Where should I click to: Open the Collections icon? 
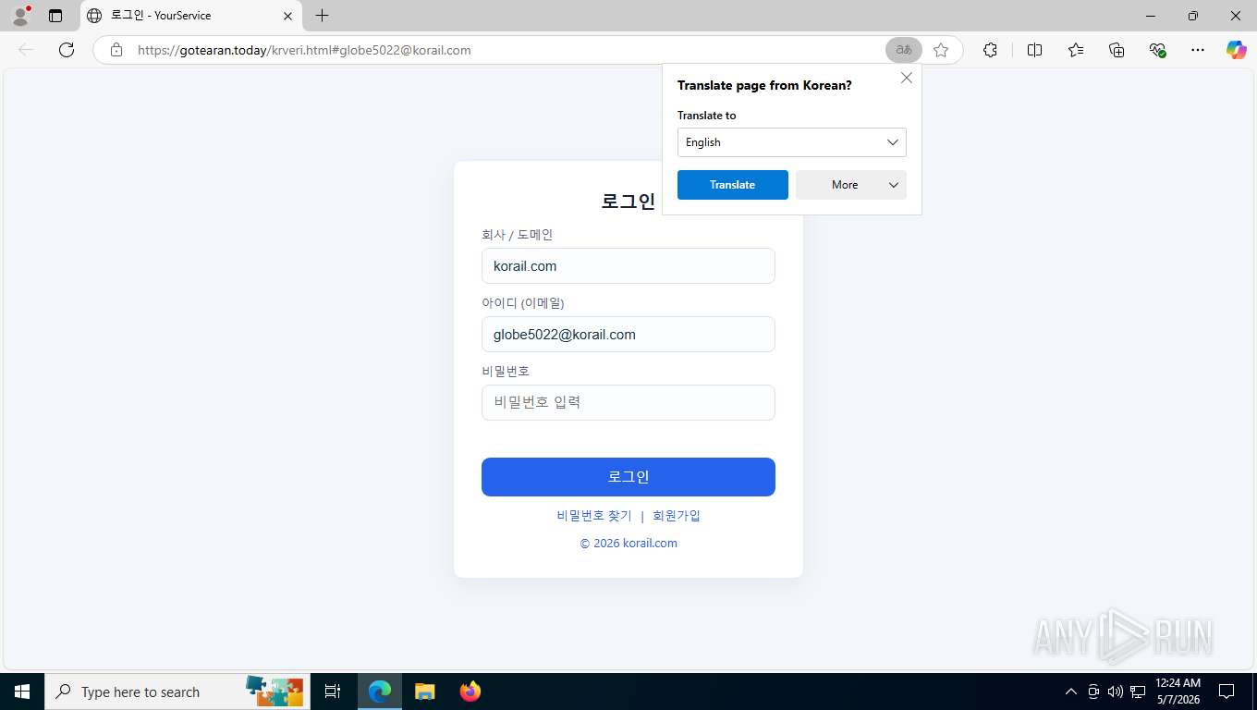click(x=1117, y=50)
